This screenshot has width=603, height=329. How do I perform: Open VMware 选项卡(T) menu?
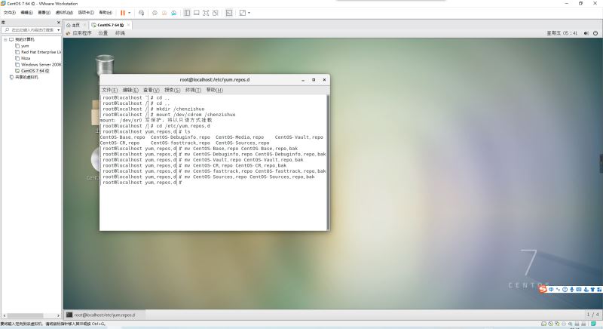[86, 13]
